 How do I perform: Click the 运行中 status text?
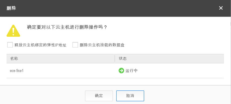132,71
